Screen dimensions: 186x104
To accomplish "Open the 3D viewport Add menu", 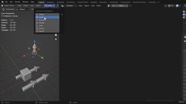I will 32,6.
